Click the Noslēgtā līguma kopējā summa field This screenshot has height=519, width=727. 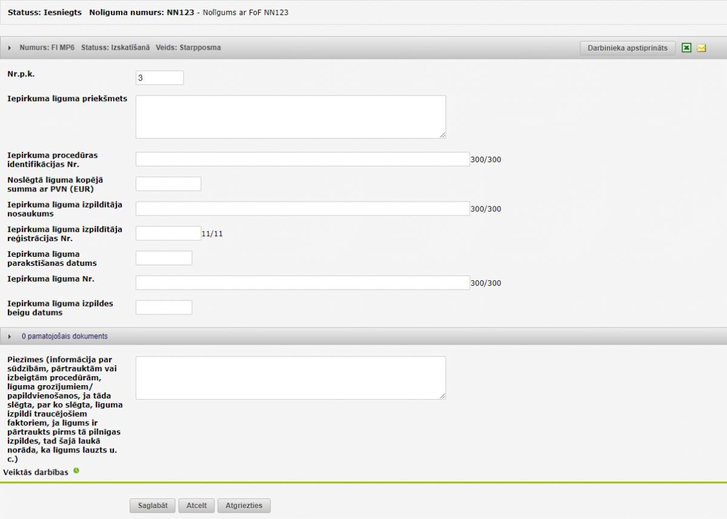click(x=168, y=184)
